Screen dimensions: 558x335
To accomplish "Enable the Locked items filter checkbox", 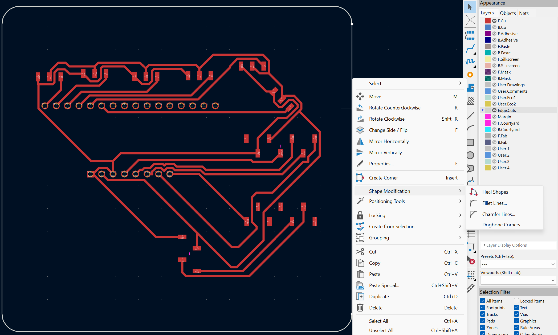I will tap(516, 301).
